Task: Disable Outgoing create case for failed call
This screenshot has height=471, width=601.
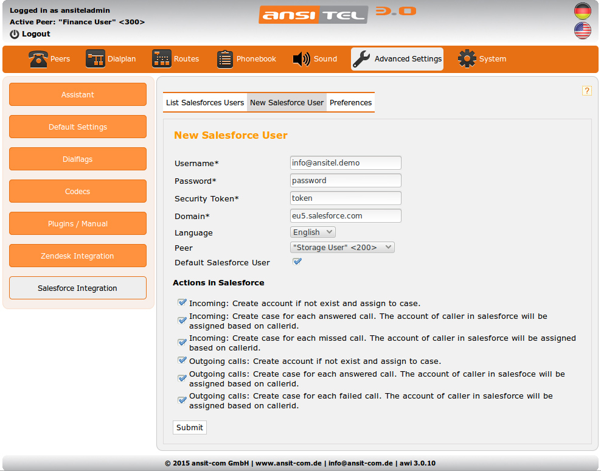Action: pos(182,400)
